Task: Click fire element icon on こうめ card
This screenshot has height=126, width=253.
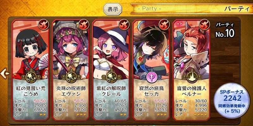Action: point(44,25)
